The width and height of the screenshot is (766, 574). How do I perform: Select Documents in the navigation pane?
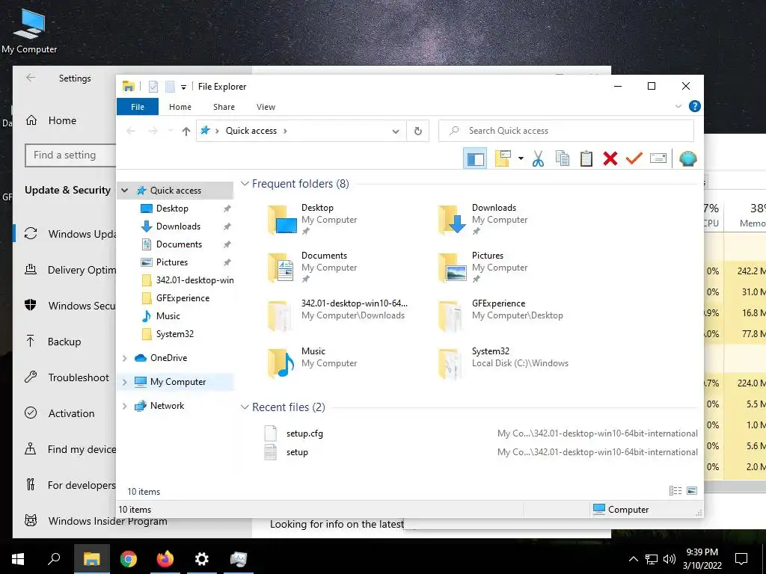pos(179,244)
